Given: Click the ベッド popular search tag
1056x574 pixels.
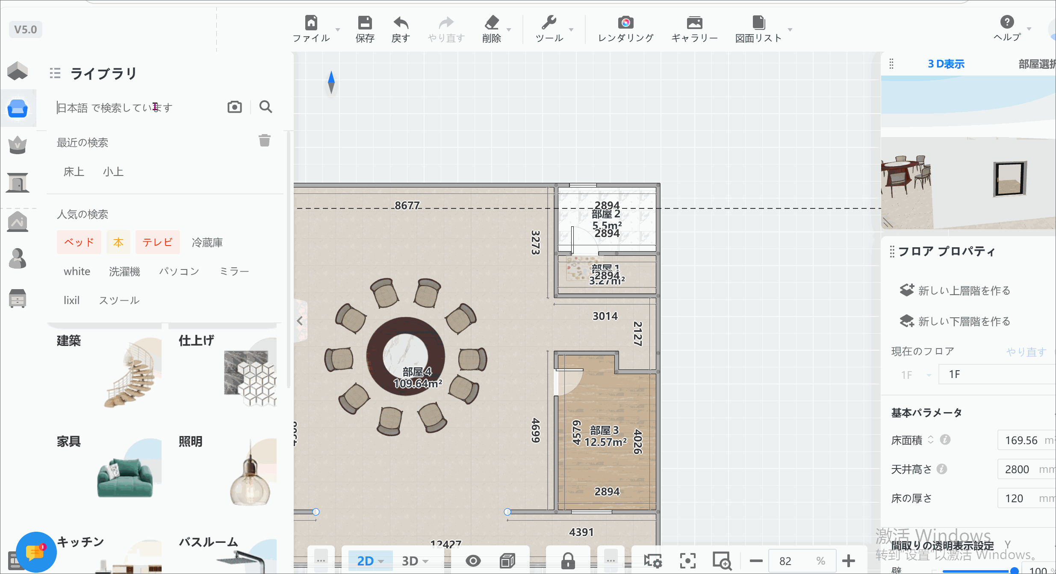Looking at the screenshot, I should 79,242.
